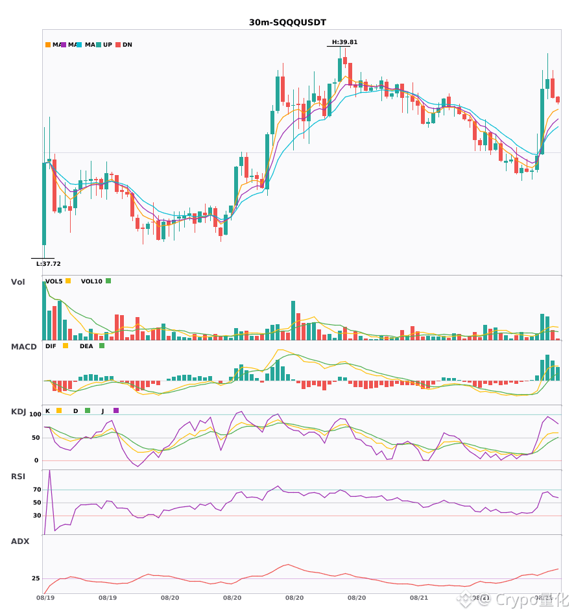Select the yellow K line swatch
Viewport: 574px width, 616px height.
(x=59, y=410)
